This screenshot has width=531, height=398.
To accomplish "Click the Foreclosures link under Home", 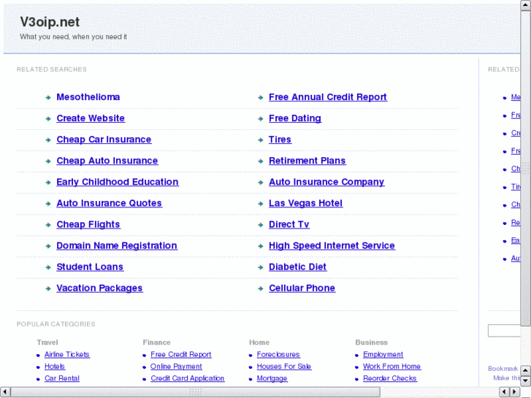I will [x=278, y=355].
